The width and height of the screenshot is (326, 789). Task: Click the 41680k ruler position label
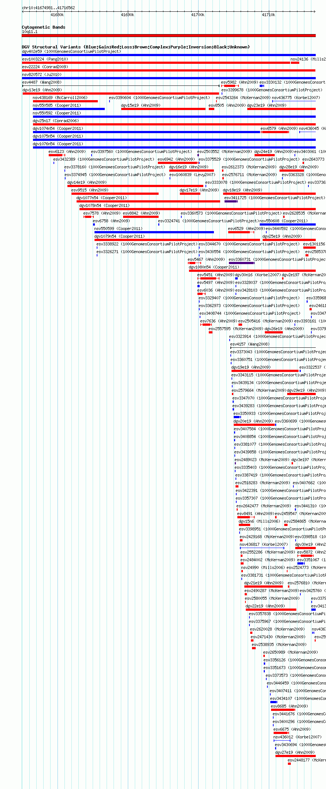(x=57, y=15)
